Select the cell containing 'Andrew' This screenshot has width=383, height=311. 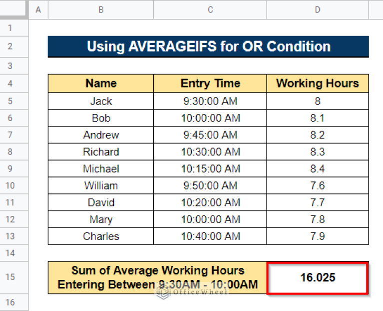pyautogui.click(x=101, y=134)
